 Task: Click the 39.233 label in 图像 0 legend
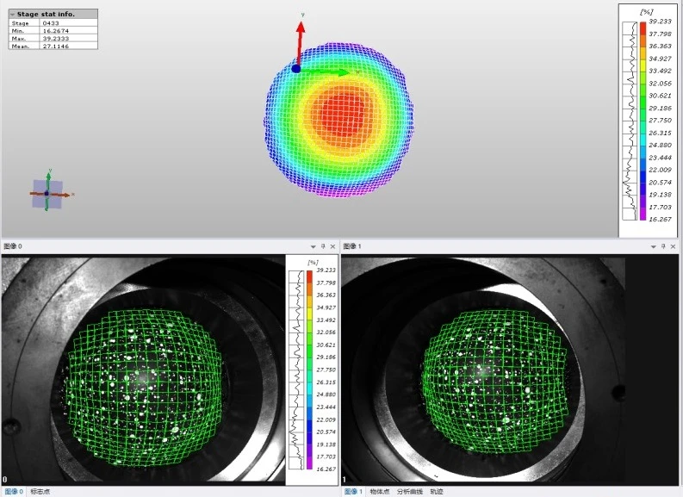pyautogui.click(x=326, y=270)
